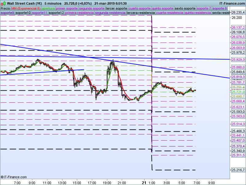
Task: Click the 25.370,4 price axis label
Action: (238, 146)
